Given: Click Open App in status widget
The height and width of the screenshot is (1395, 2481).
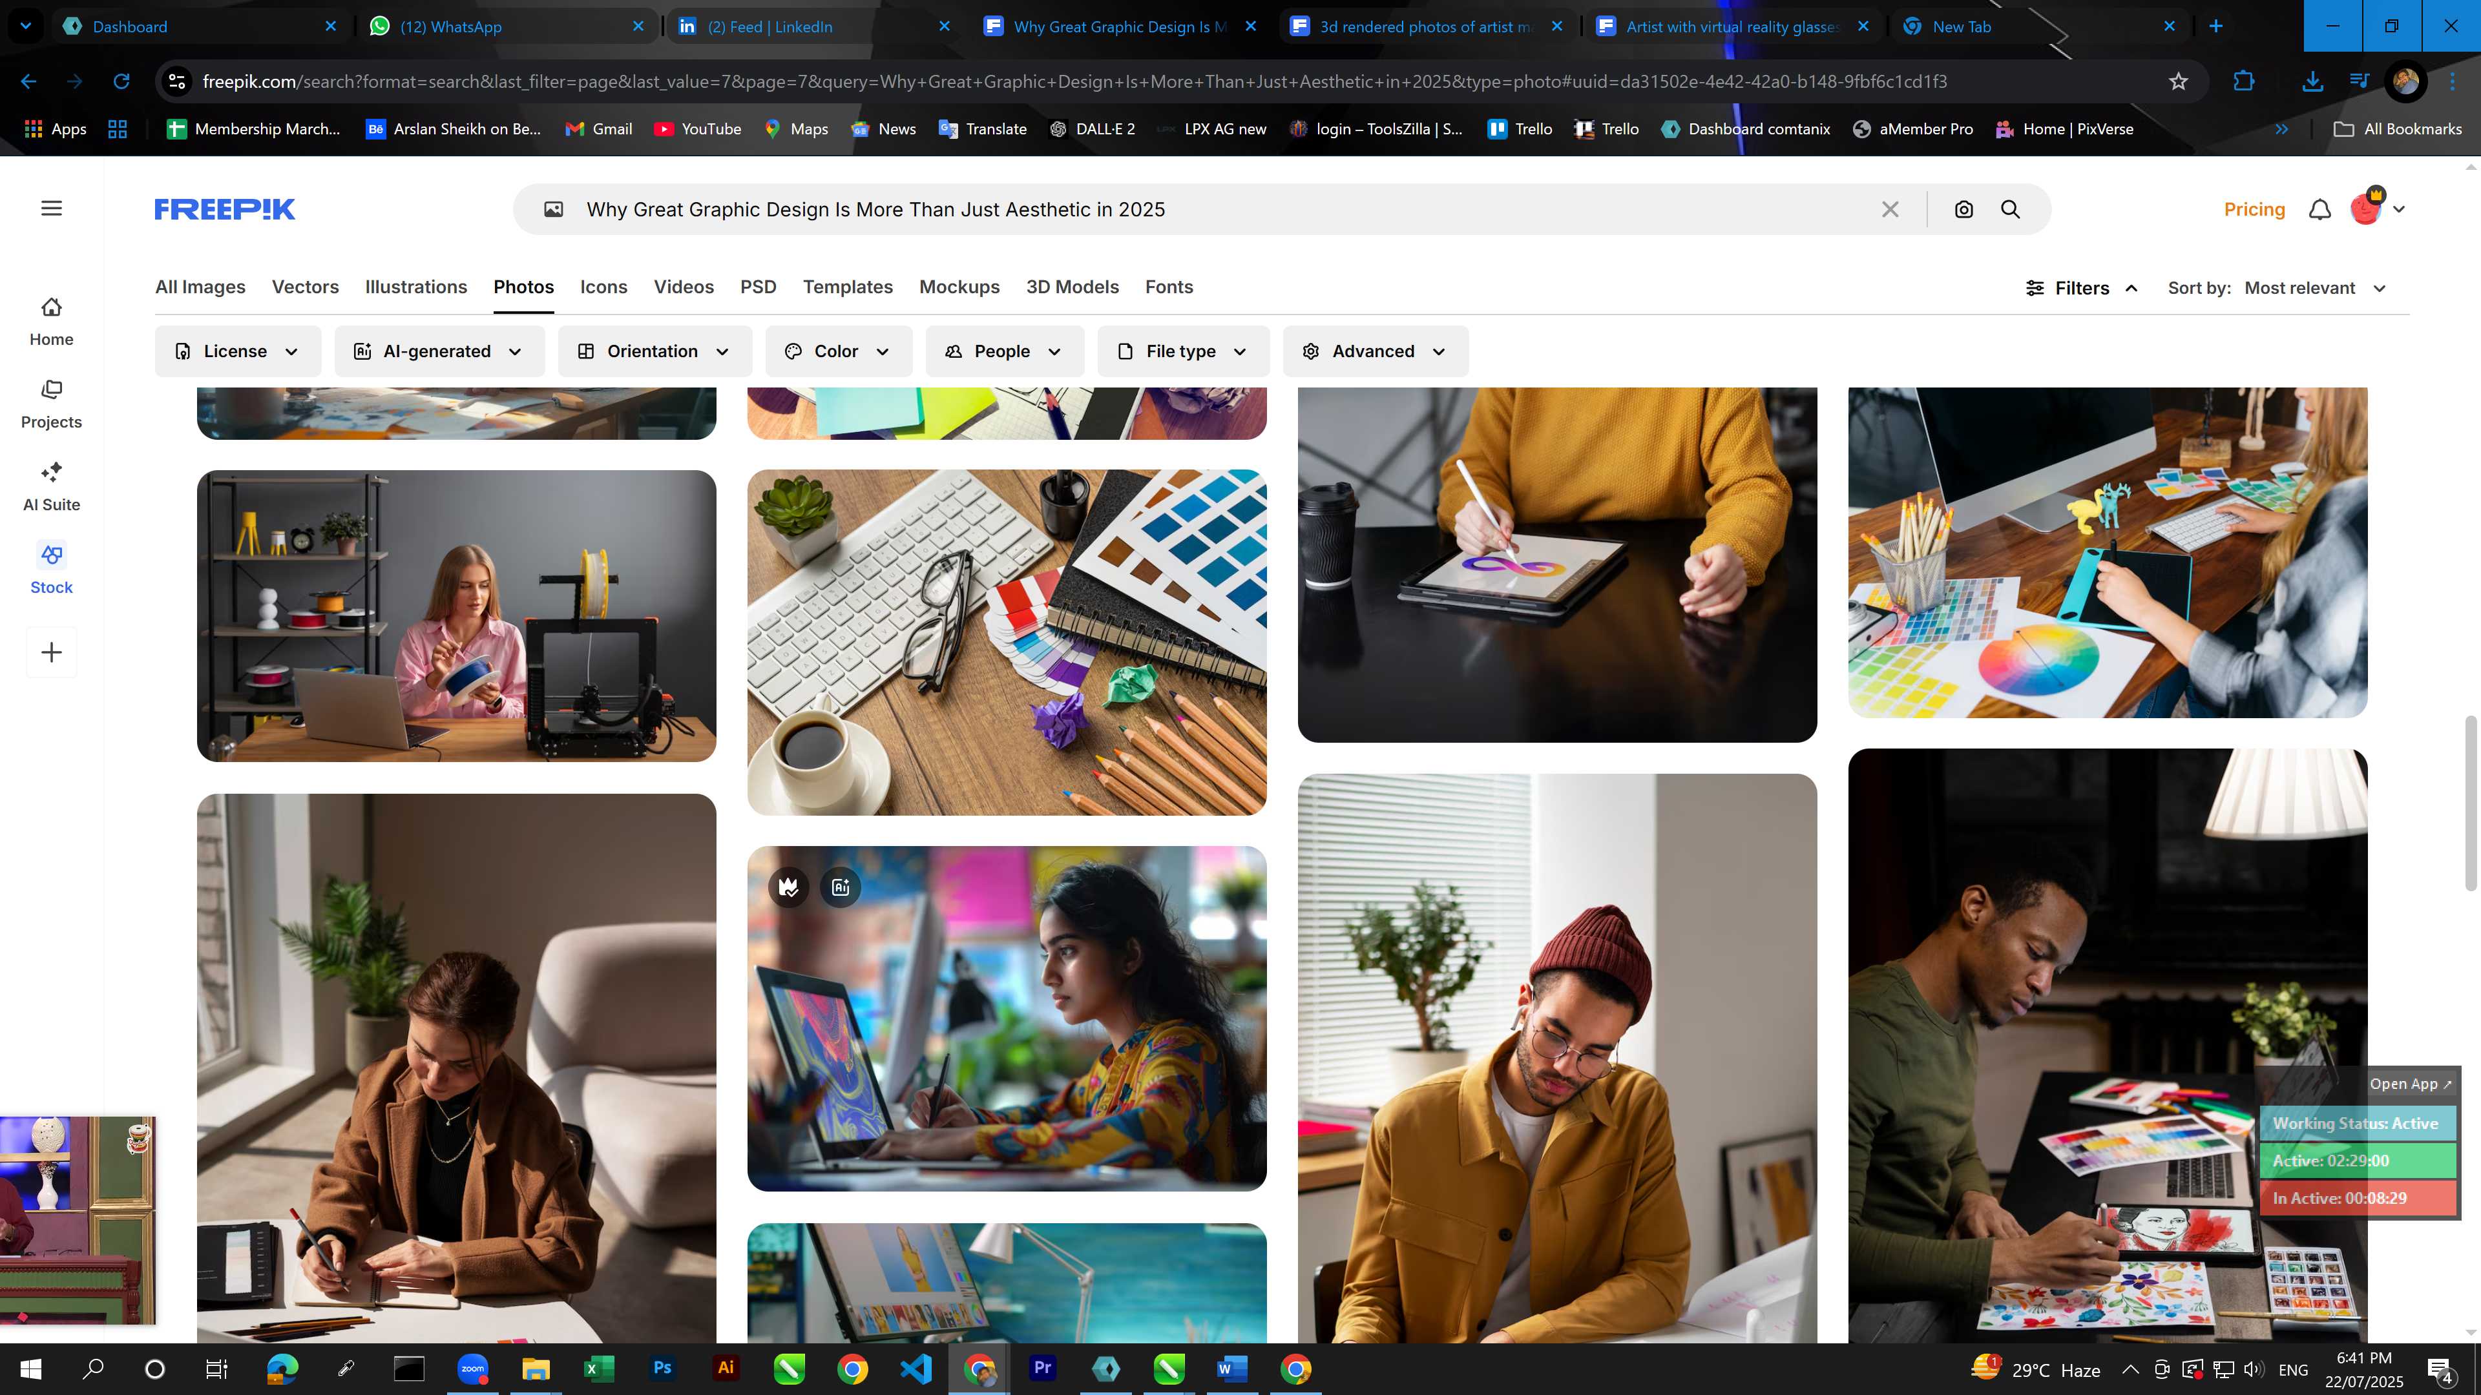Looking at the screenshot, I should (2410, 1084).
